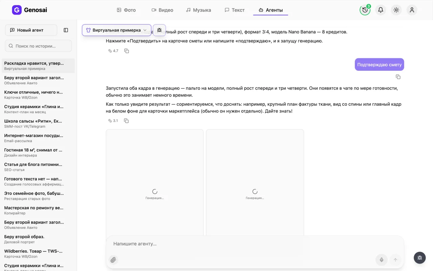
Task: Open chat 'Беру второй образ.'
Action: tap(38, 239)
